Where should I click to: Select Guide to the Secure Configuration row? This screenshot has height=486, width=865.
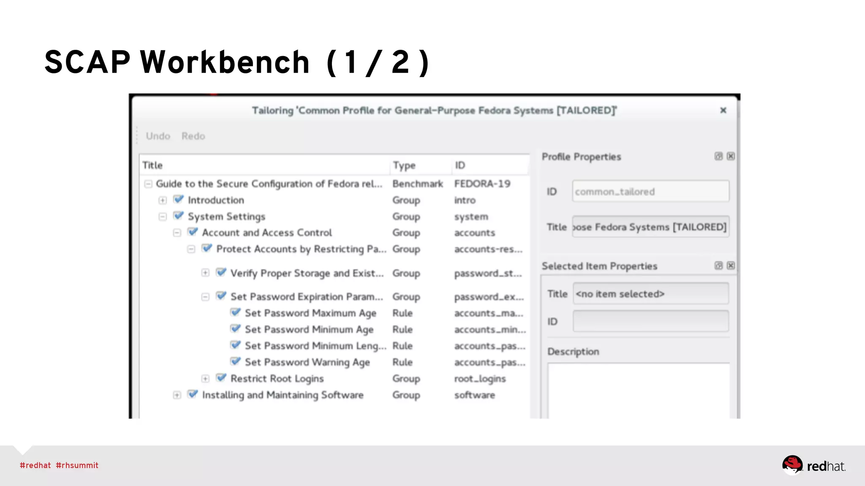click(334, 184)
